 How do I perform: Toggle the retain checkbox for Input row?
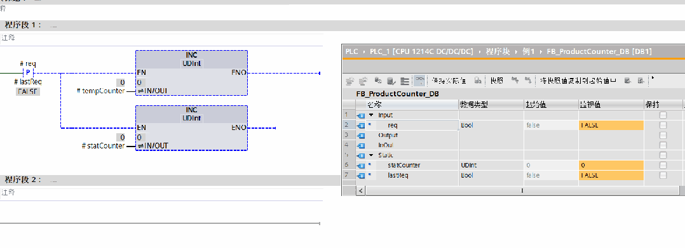663,115
